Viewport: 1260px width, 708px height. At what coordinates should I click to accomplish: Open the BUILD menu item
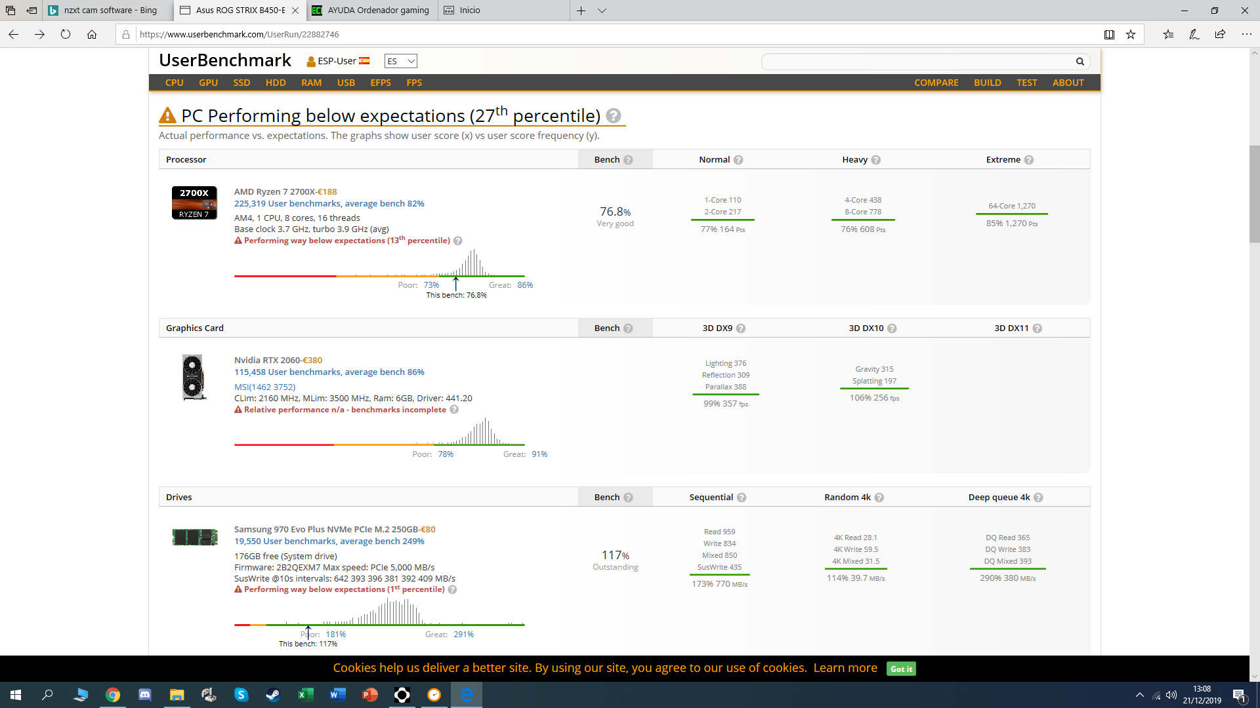(988, 83)
